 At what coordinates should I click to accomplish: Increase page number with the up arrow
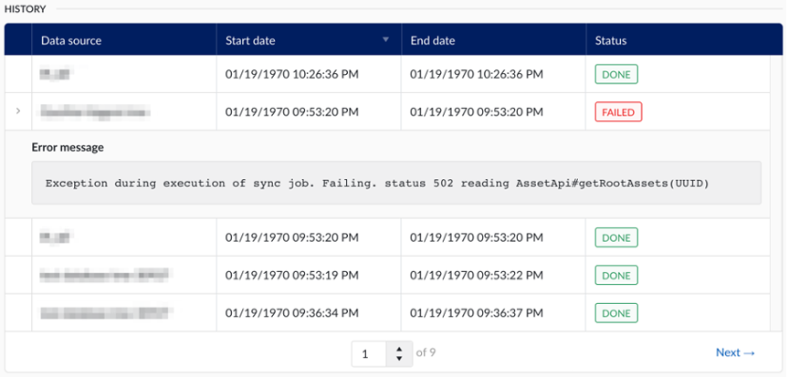pyautogui.click(x=399, y=348)
